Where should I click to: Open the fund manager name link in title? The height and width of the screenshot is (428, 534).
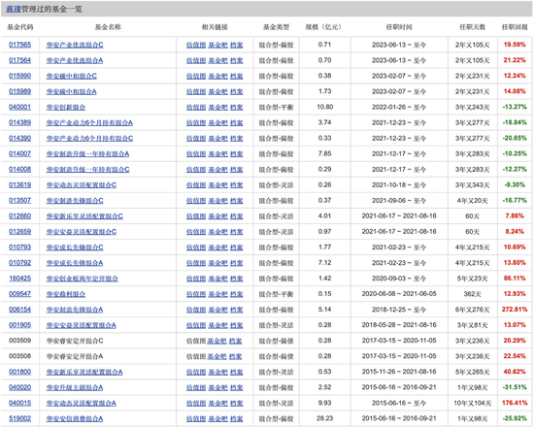(x=14, y=9)
